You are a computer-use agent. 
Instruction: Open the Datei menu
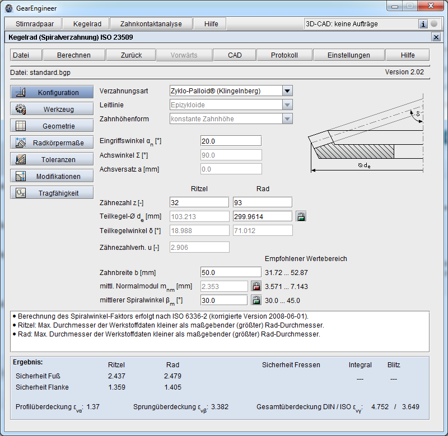(x=26, y=55)
